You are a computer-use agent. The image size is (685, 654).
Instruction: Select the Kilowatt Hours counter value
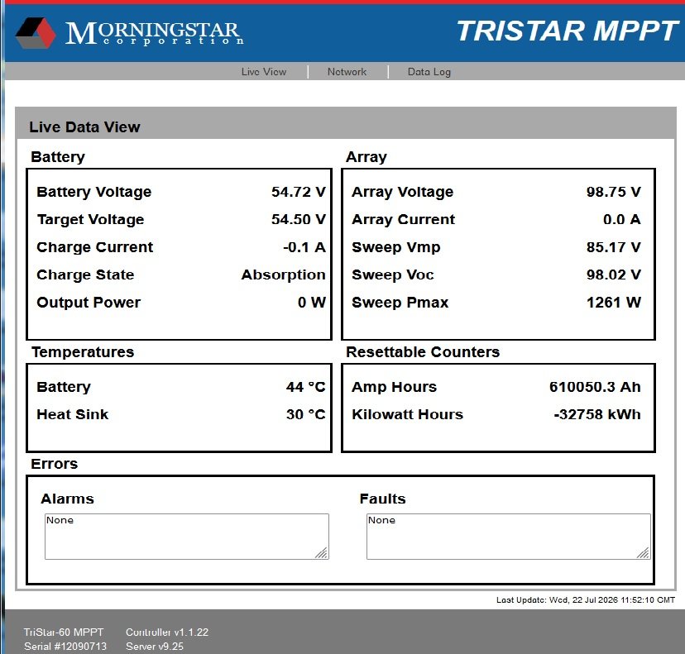(x=597, y=414)
